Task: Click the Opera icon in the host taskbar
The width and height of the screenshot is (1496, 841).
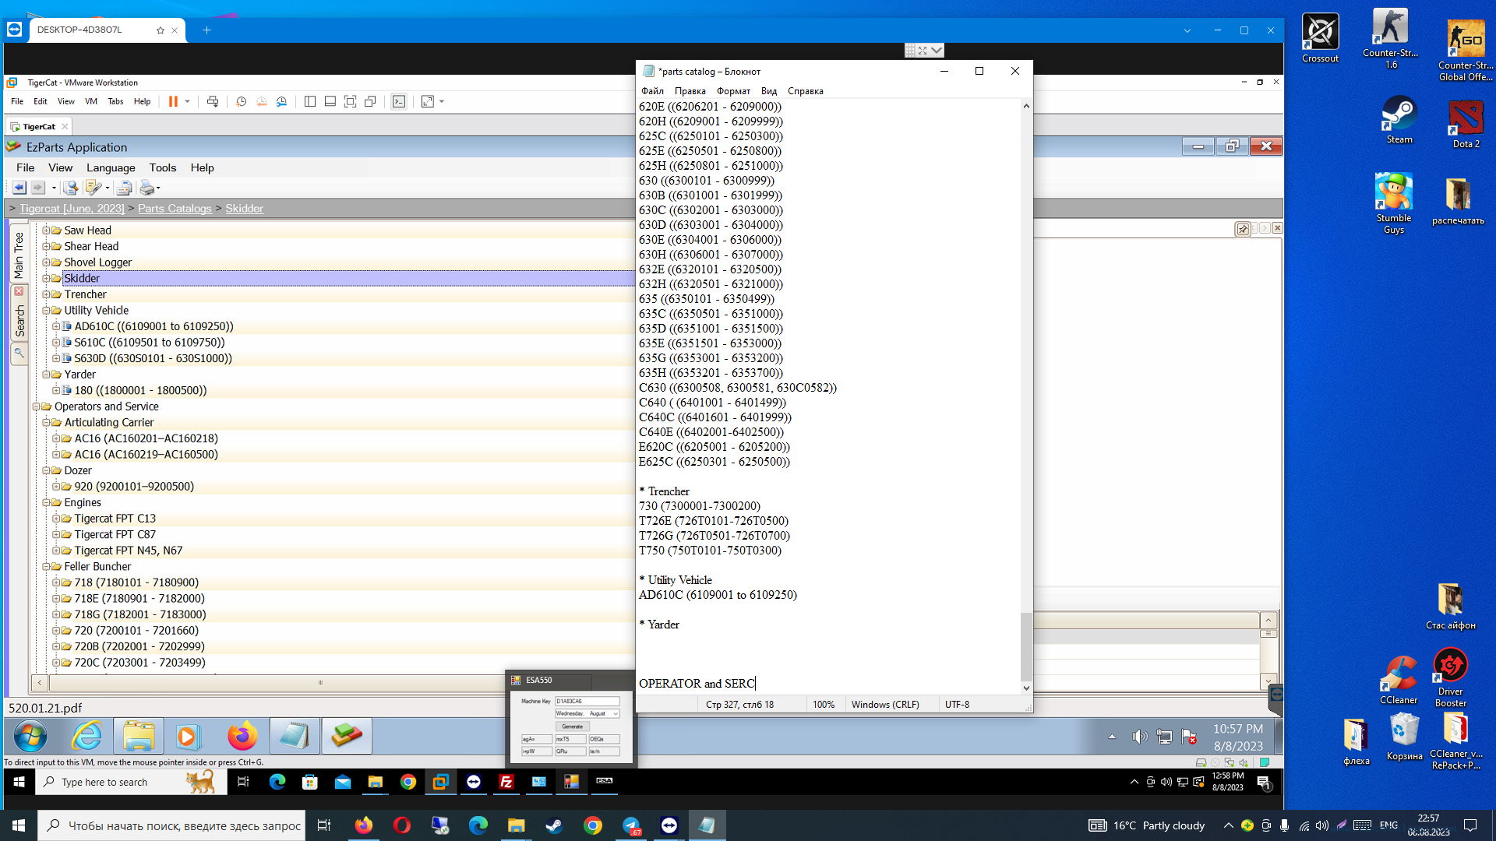Action: tap(402, 825)
